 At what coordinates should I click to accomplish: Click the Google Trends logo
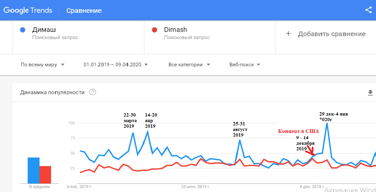coord(28,10)
